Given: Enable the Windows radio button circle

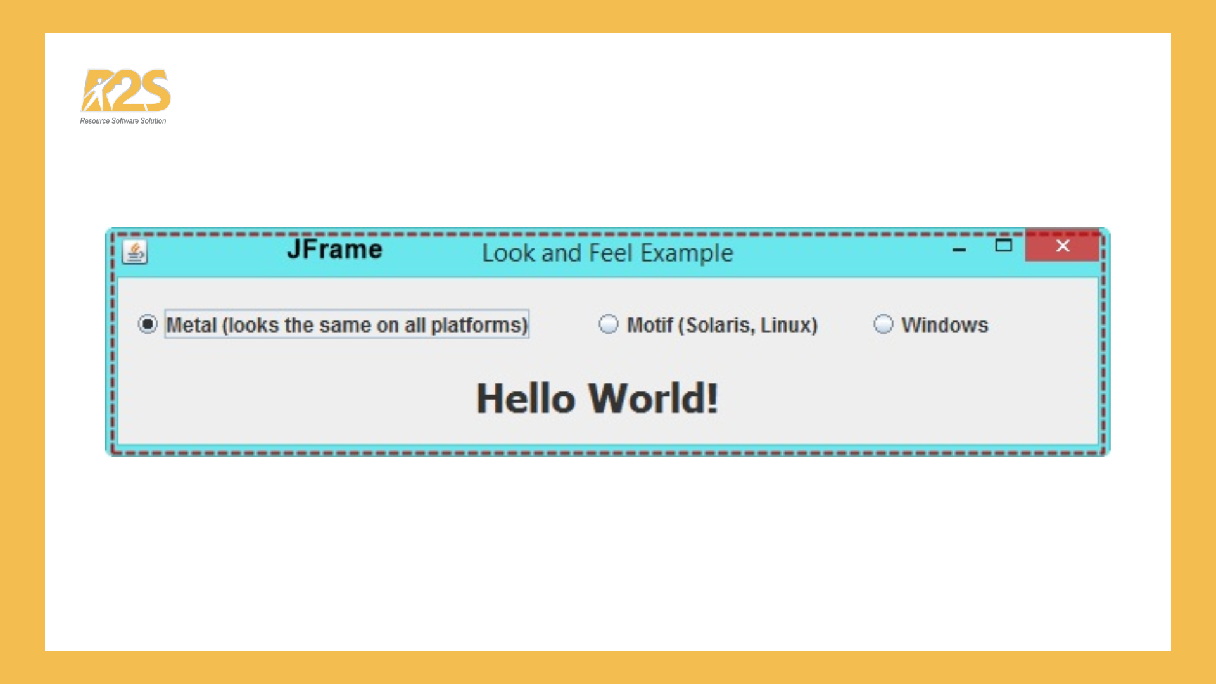Looking at the screenshot, I should [883, 324].
